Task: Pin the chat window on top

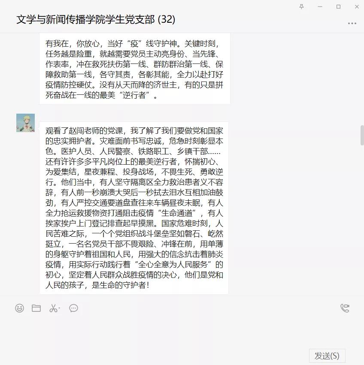Action: pos(302,6)
